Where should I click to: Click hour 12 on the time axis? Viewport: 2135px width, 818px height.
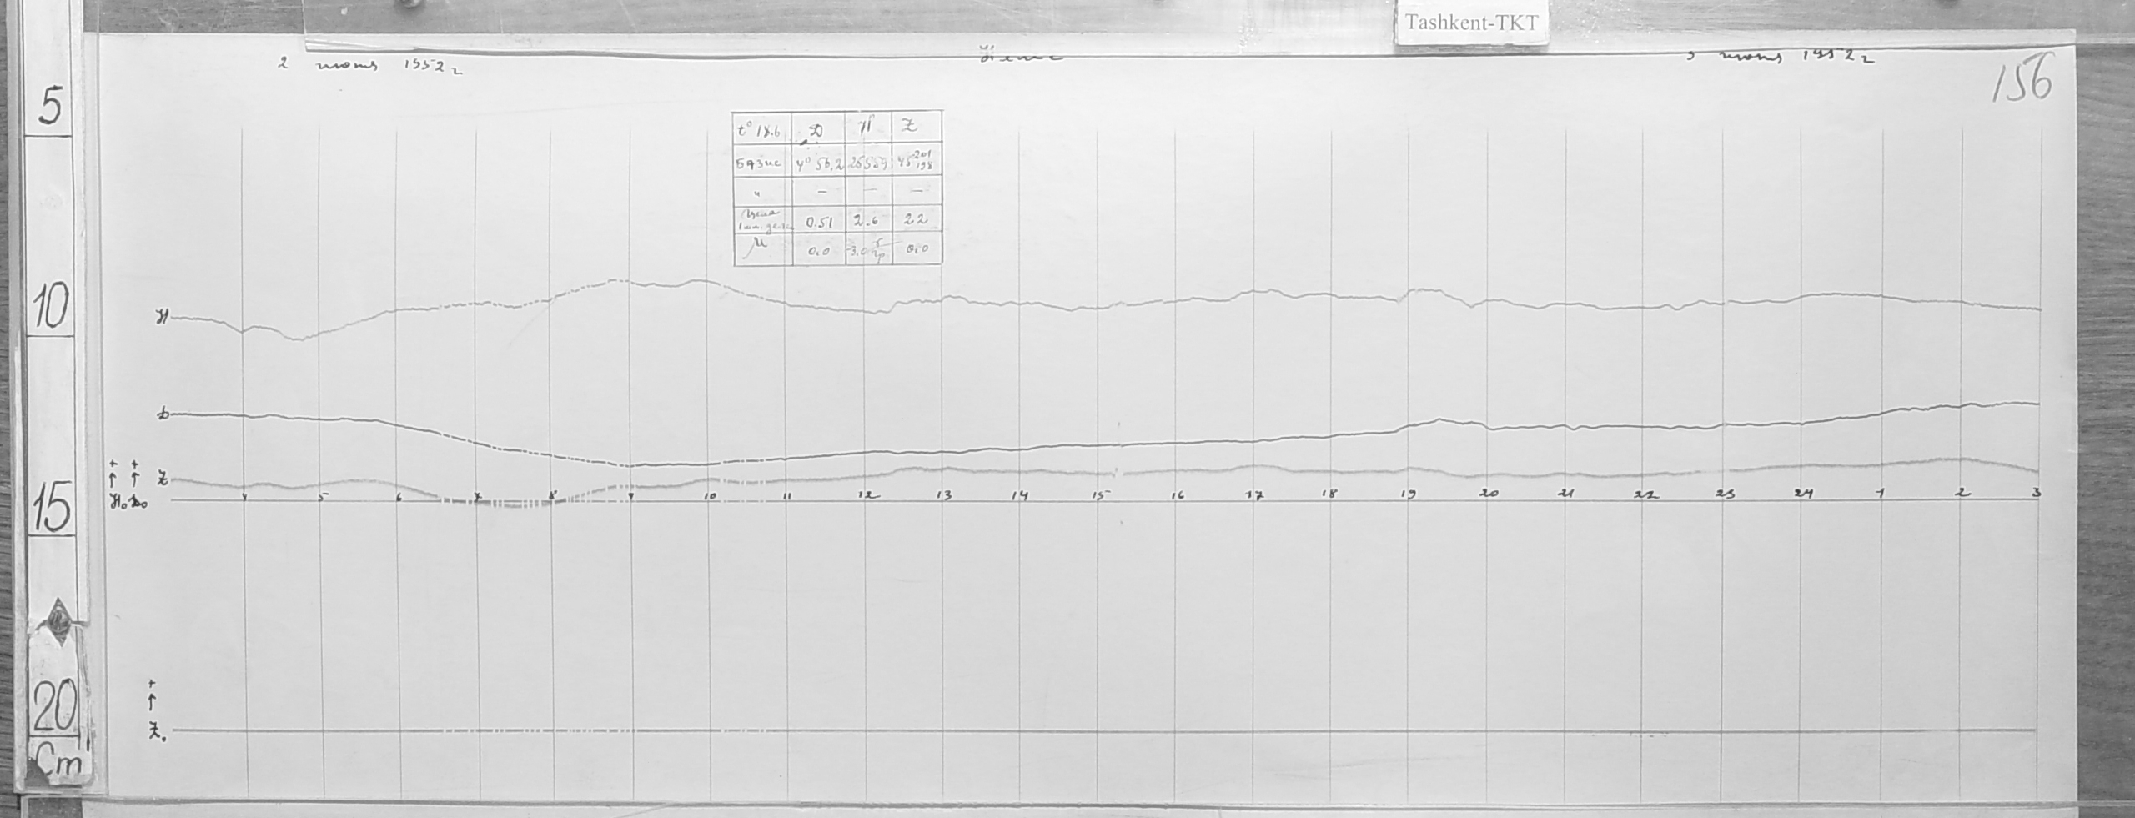[867, 494]
